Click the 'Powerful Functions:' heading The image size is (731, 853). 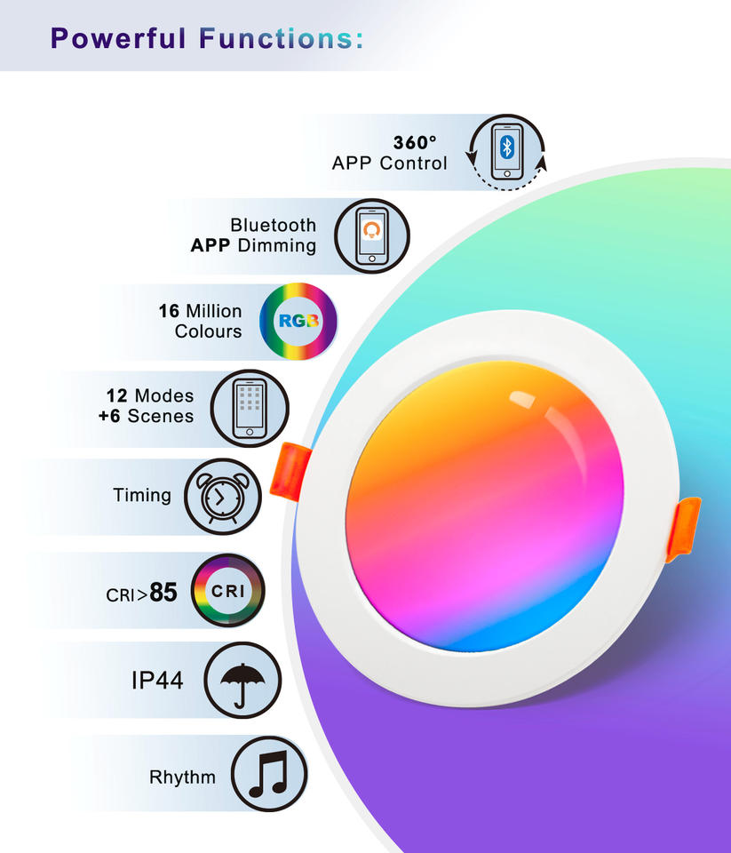point(207,38)
